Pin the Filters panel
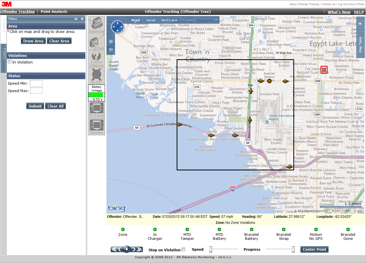366x263 pixels. [76, 19]
